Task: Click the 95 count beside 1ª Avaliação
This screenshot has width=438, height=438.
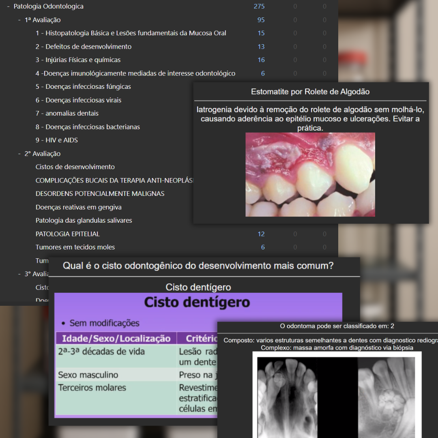Action: [x=261, y=19]
